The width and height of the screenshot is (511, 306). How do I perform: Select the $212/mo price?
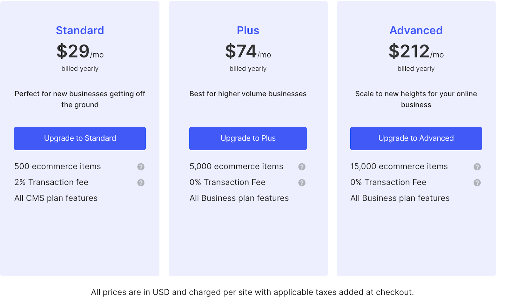pos(416,51)
